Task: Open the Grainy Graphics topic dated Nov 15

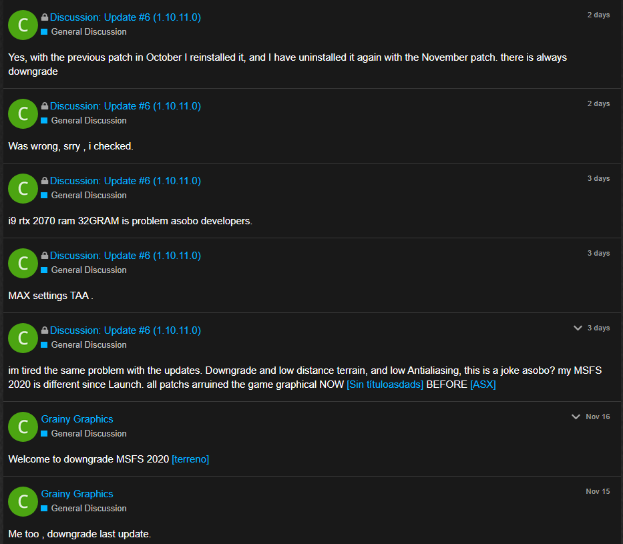Action: [x=77, y=493]
